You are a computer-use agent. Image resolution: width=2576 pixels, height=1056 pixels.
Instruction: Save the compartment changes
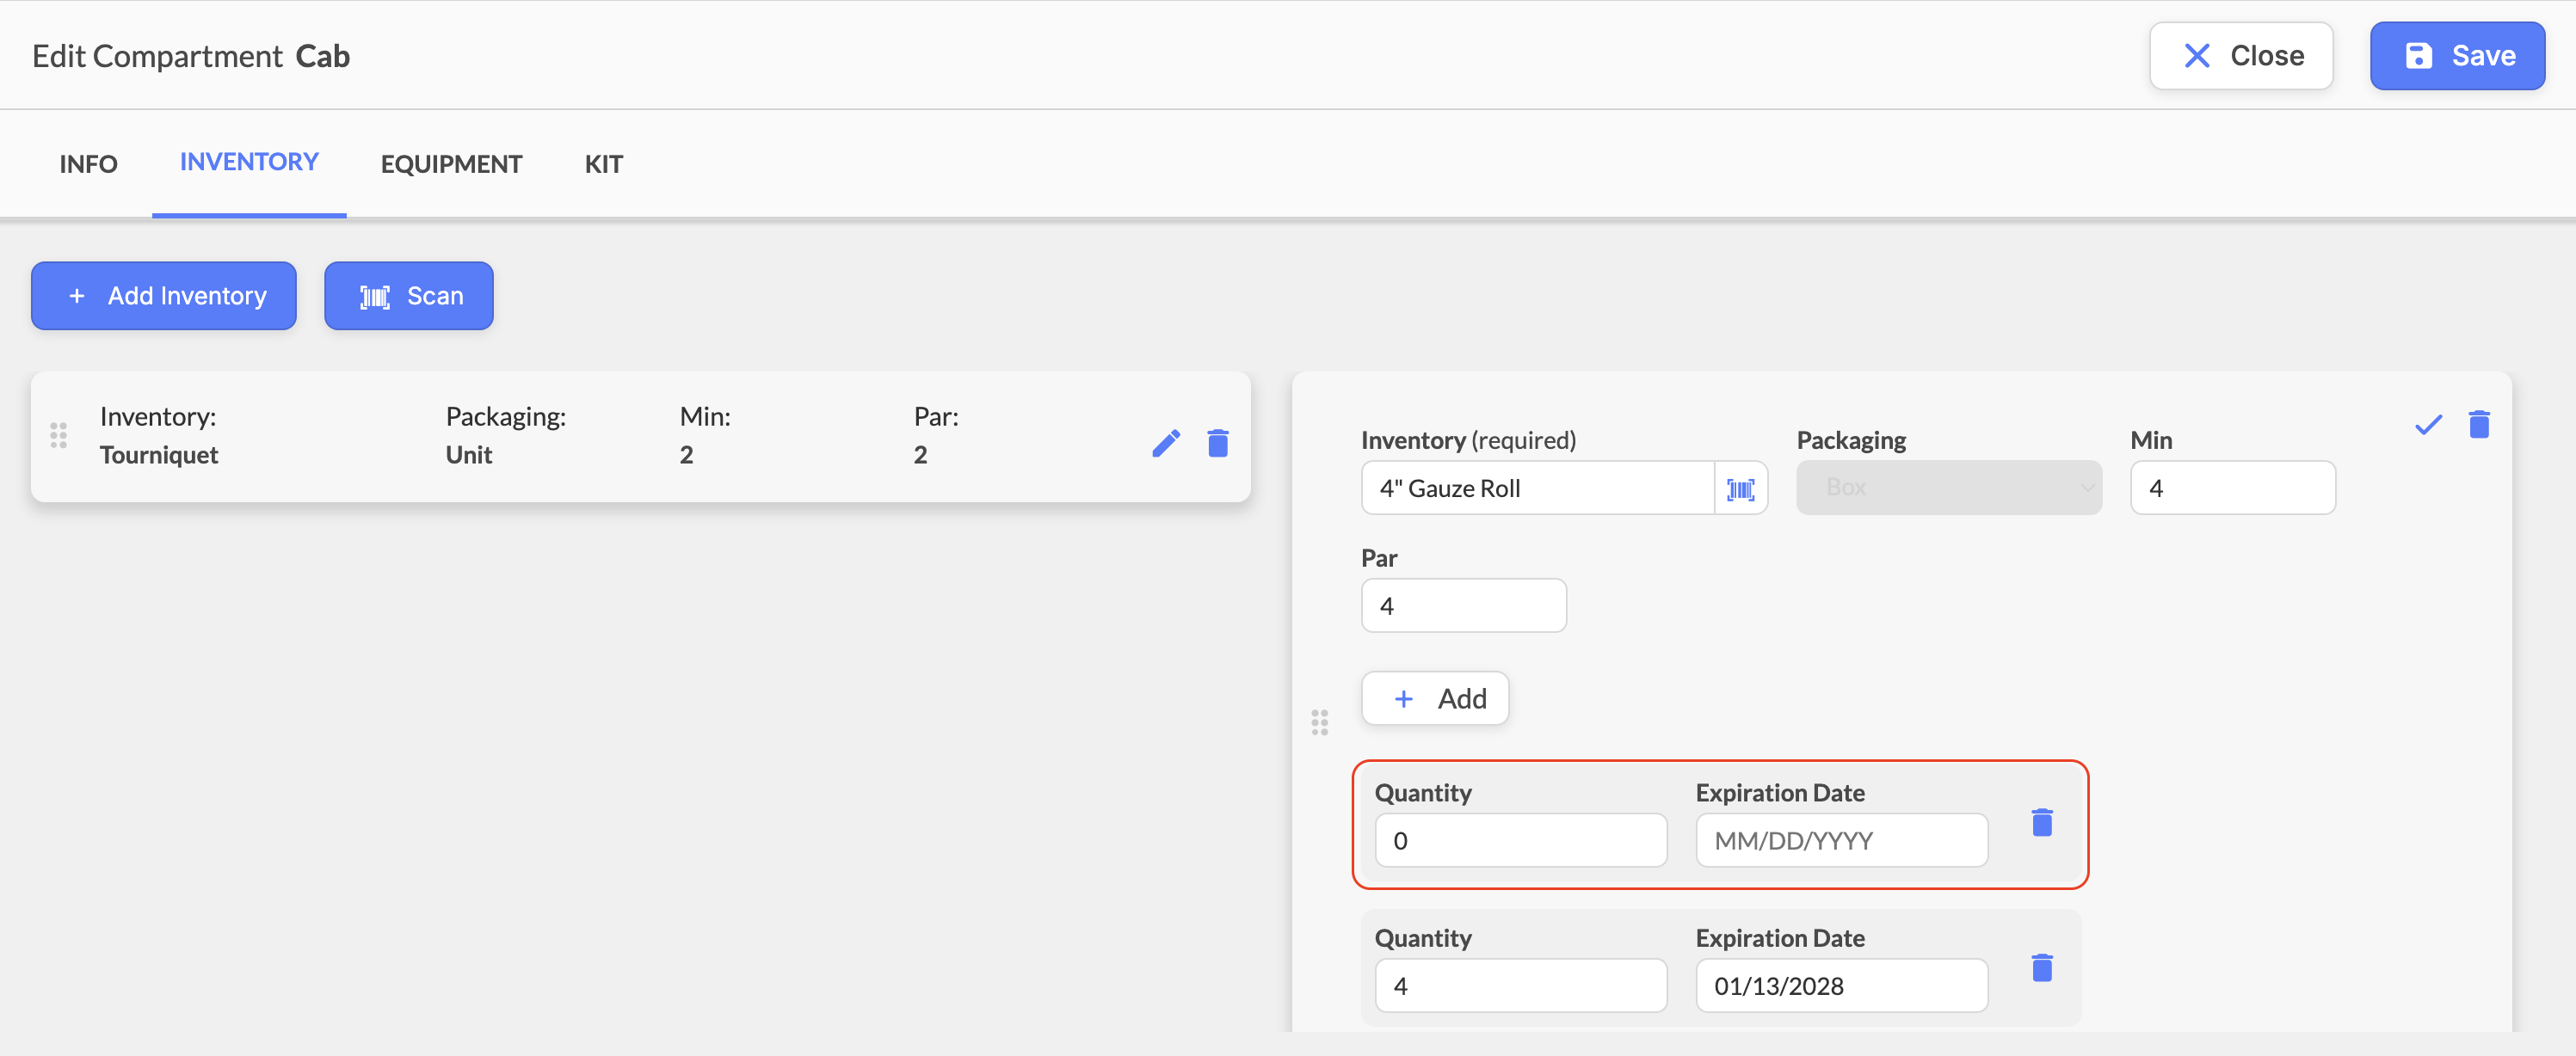pyautogui.click(x=2457, y=56)
